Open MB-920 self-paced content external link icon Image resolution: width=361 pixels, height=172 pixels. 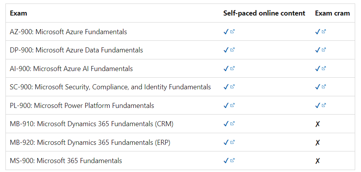[x=233, y=142]
